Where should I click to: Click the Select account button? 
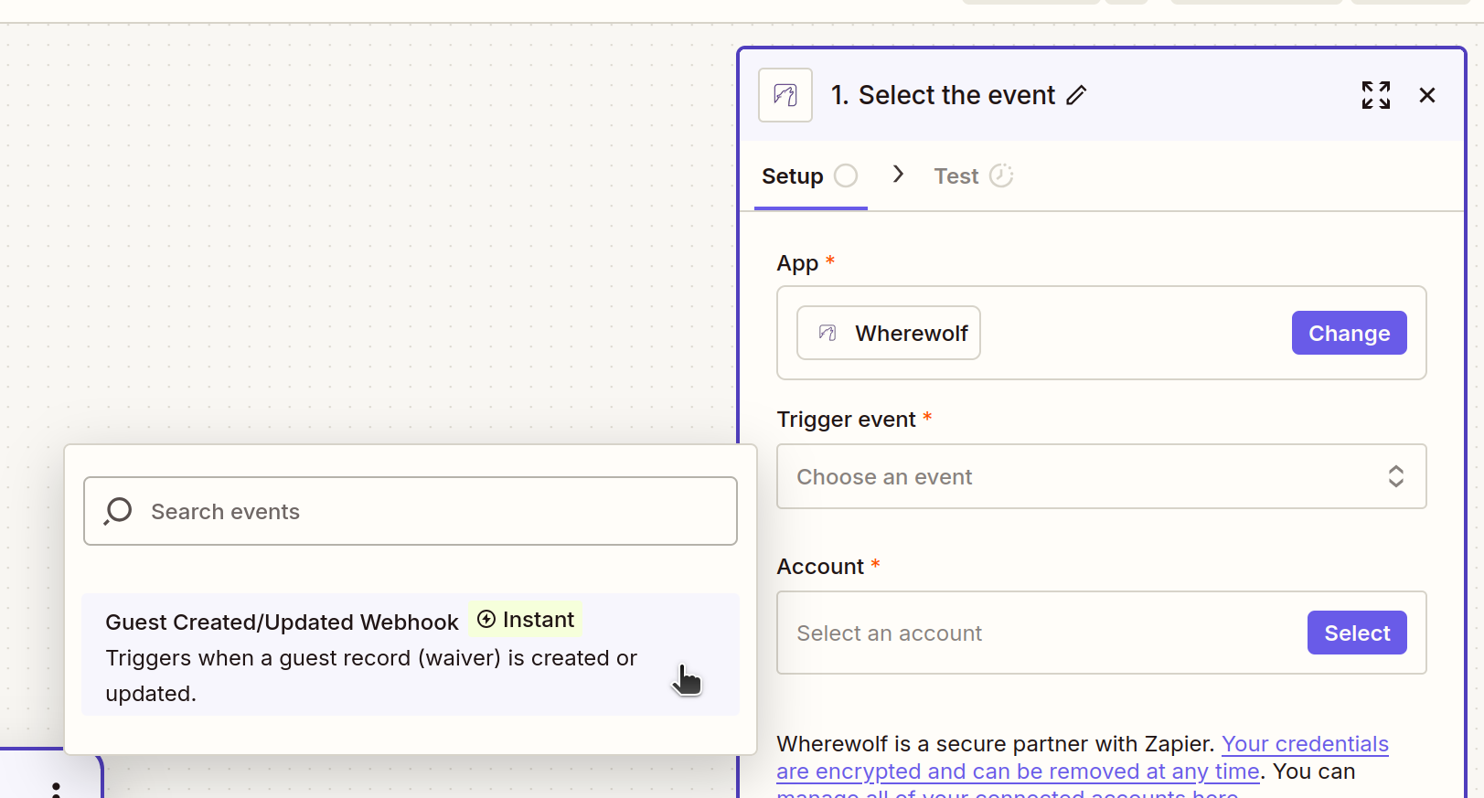coord(1357,633)
